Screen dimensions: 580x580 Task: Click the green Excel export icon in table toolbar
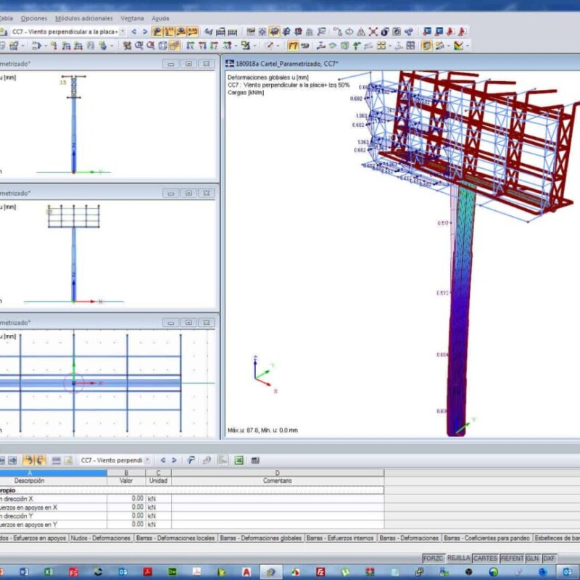click(239, 460)
